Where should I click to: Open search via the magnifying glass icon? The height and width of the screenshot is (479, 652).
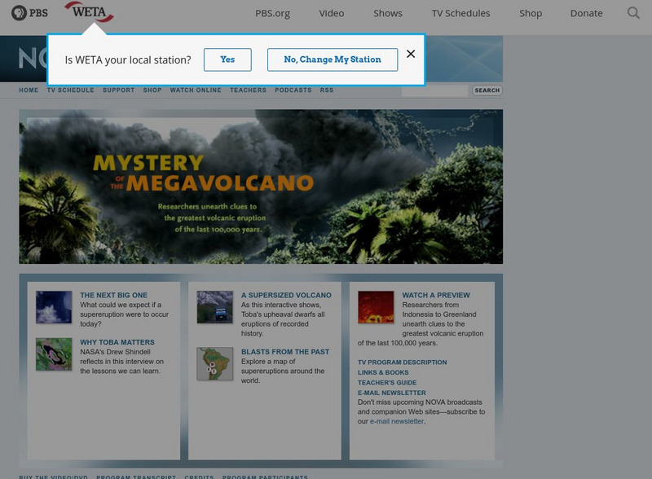point(632,13)
